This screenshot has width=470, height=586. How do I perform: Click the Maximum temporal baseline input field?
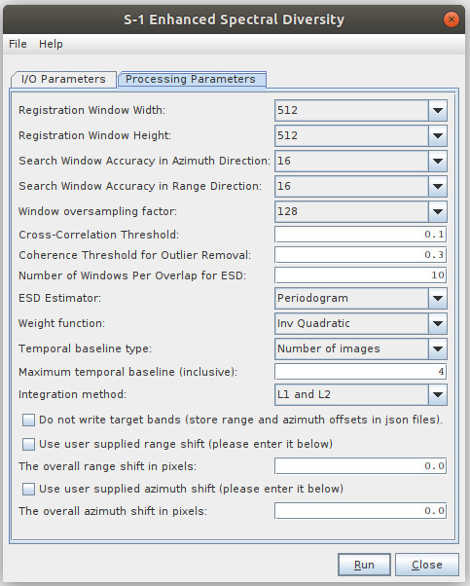click(x=361, y=372)
